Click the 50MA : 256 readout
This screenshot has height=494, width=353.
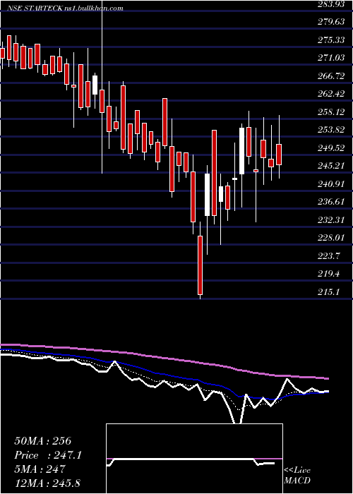[43, 441]
